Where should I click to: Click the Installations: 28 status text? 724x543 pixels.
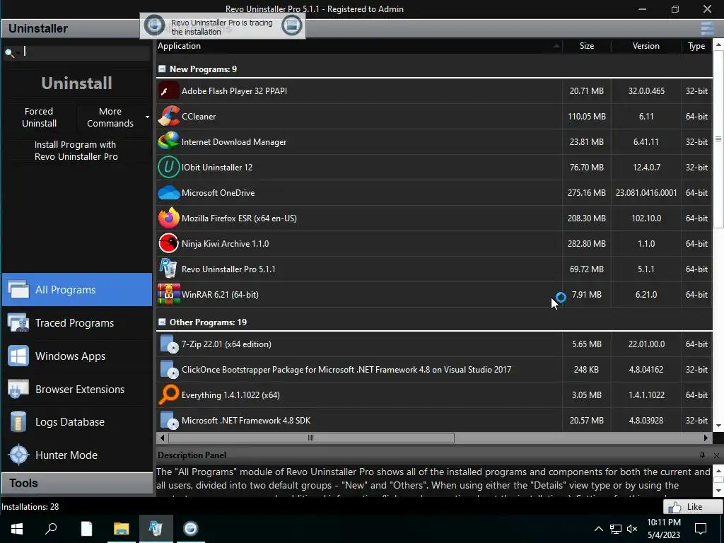pos(30,506)
